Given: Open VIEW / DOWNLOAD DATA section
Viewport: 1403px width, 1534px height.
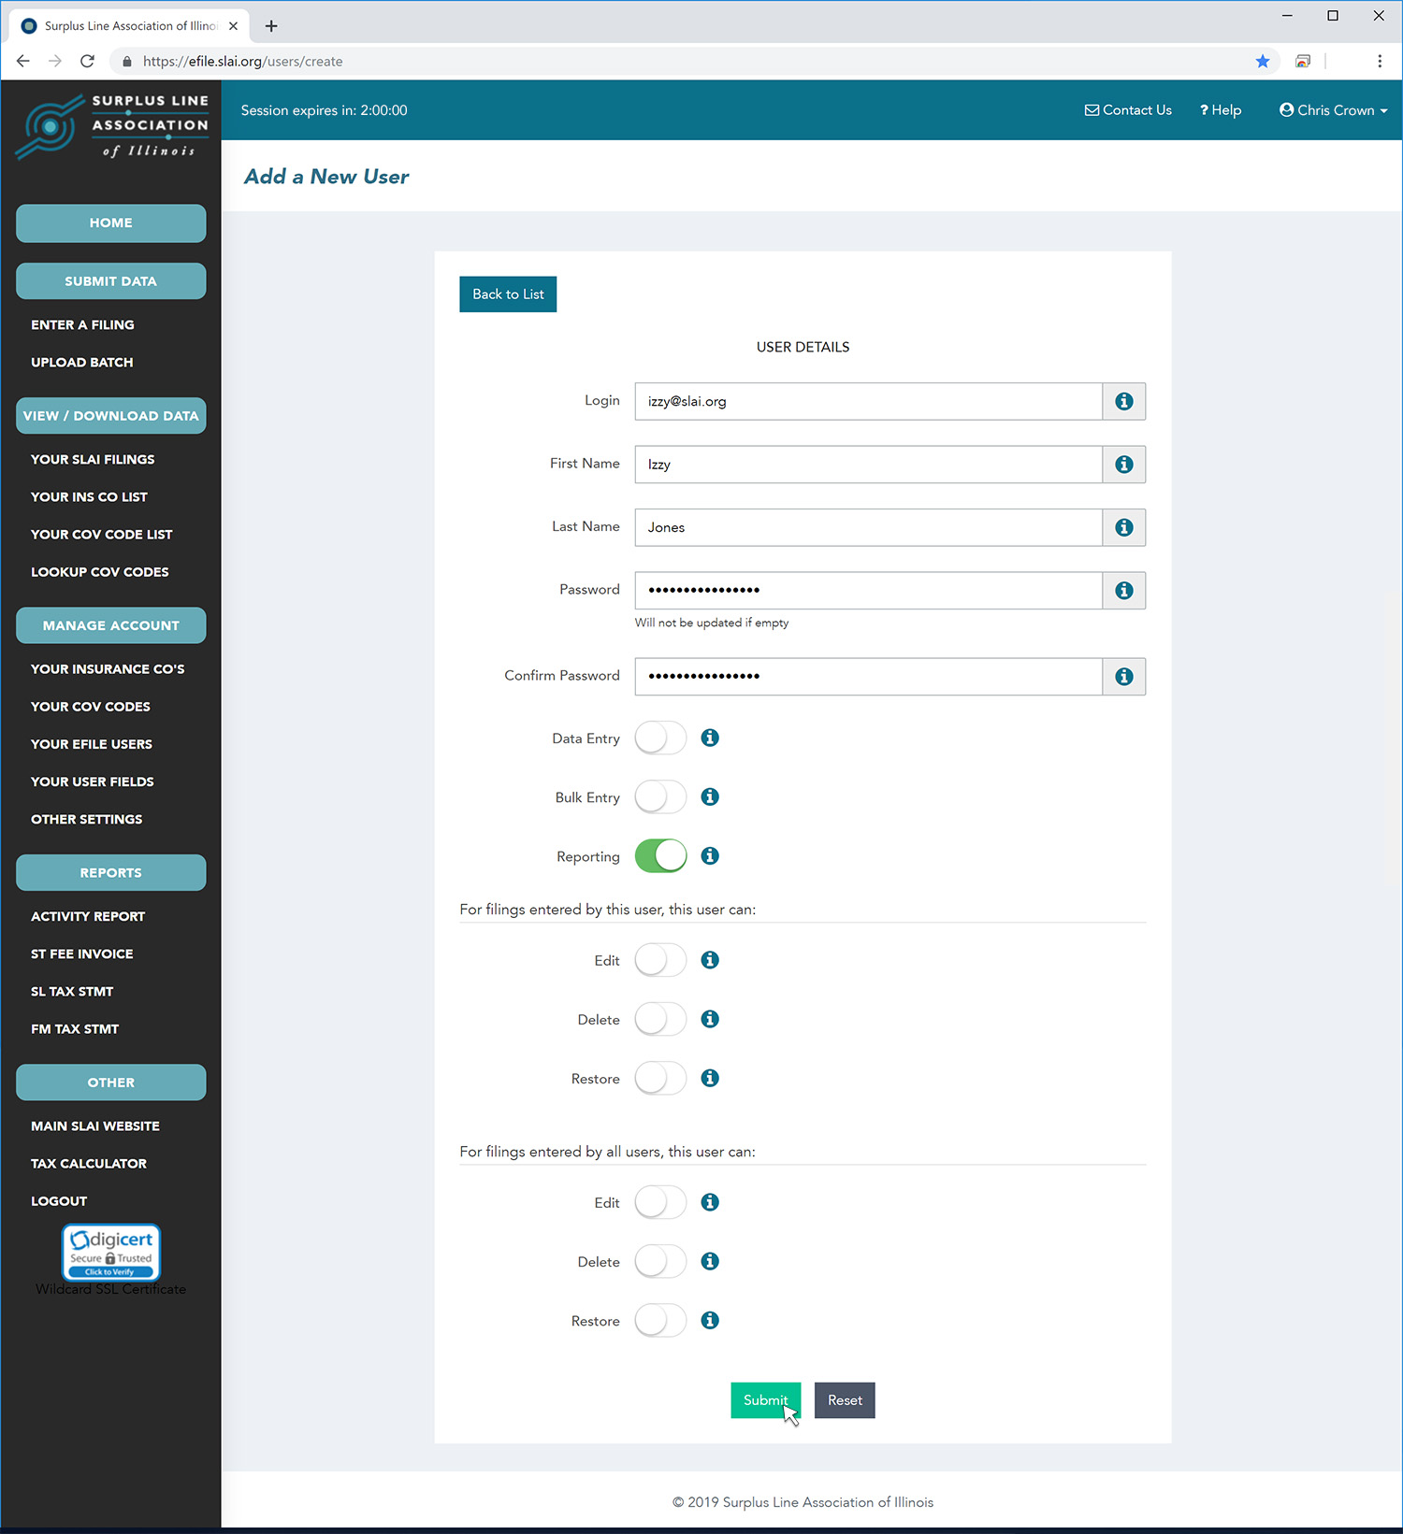Looking at the screenshot, I should [111, 416].
